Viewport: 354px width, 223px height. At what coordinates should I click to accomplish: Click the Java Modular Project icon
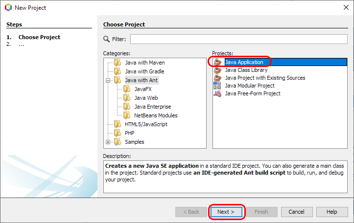coord(218,86)
